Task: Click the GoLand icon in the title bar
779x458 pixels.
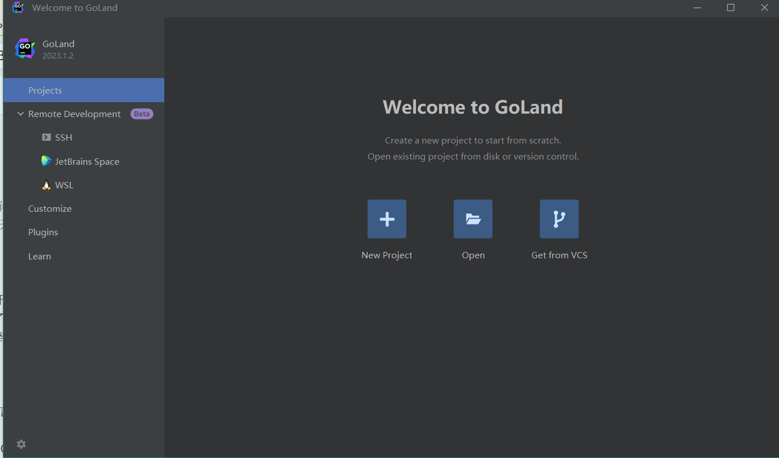Action: click(x=18, y=7)
